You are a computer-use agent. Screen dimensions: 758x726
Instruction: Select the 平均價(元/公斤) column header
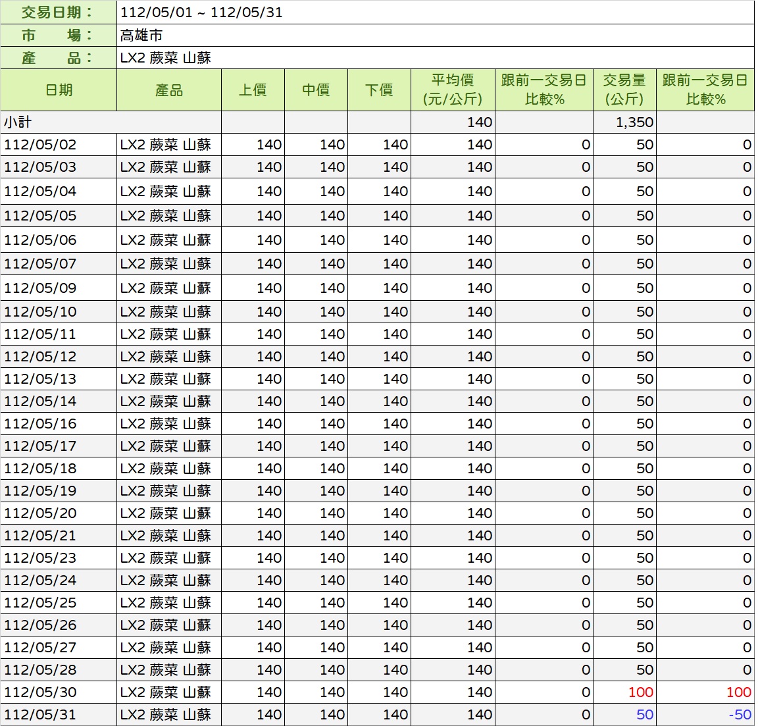tap(453, 90)
